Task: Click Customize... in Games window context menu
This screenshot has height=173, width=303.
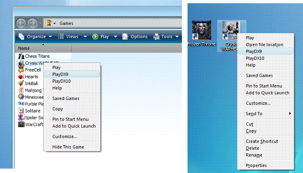Action: [72, 136]
